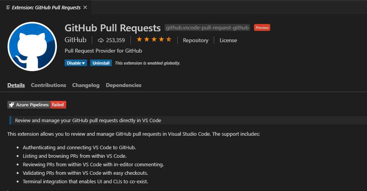Click the Uninstall button
This screenshot has width=367, height=191.
[101, 63]
